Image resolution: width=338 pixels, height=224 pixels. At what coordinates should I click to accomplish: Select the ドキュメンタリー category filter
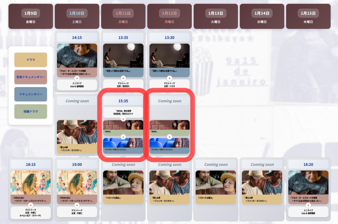click(31, 94)
